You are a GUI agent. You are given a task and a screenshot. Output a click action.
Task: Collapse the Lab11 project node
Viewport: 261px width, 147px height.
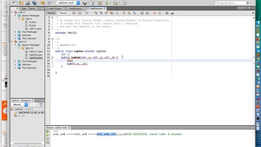tap(12, 12)
